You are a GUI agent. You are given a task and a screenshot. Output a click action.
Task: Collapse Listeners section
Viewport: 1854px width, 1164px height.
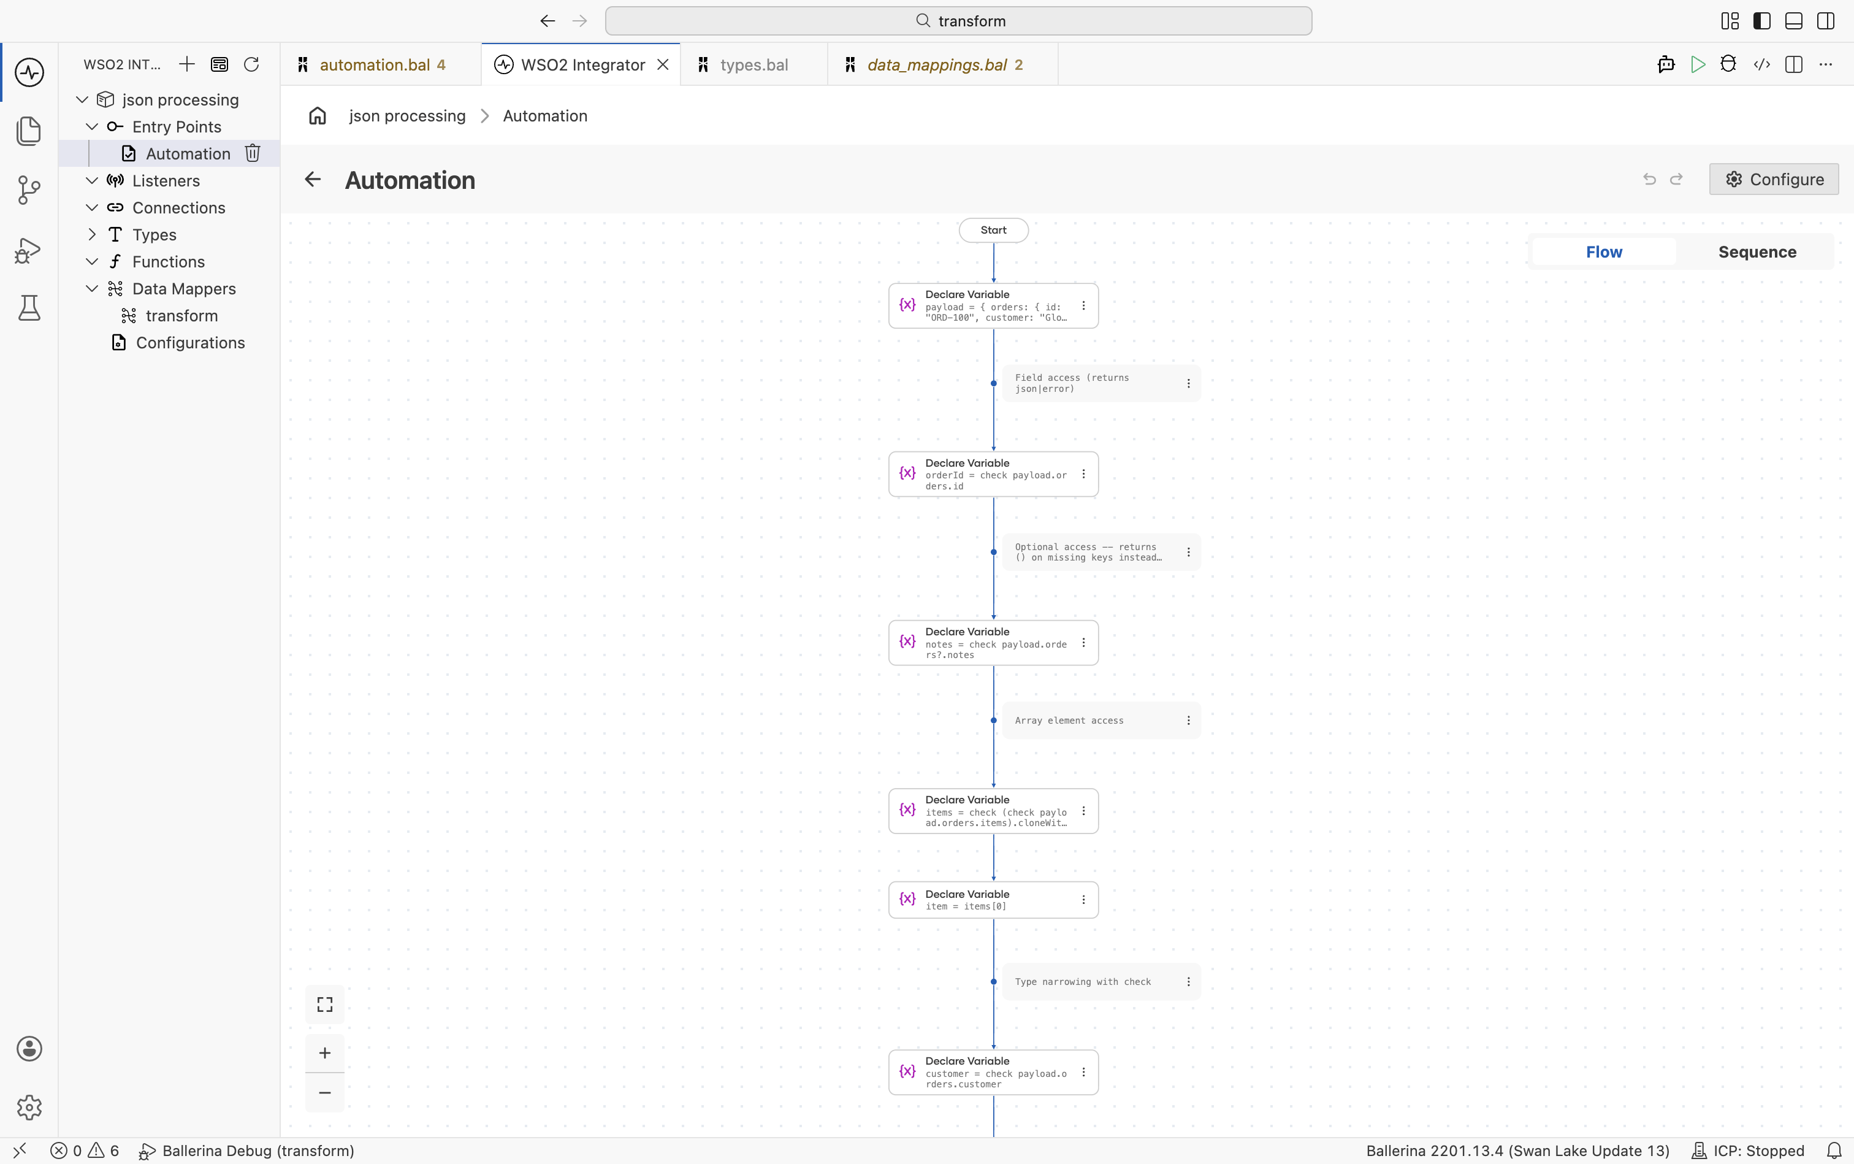tap(93, 180)
